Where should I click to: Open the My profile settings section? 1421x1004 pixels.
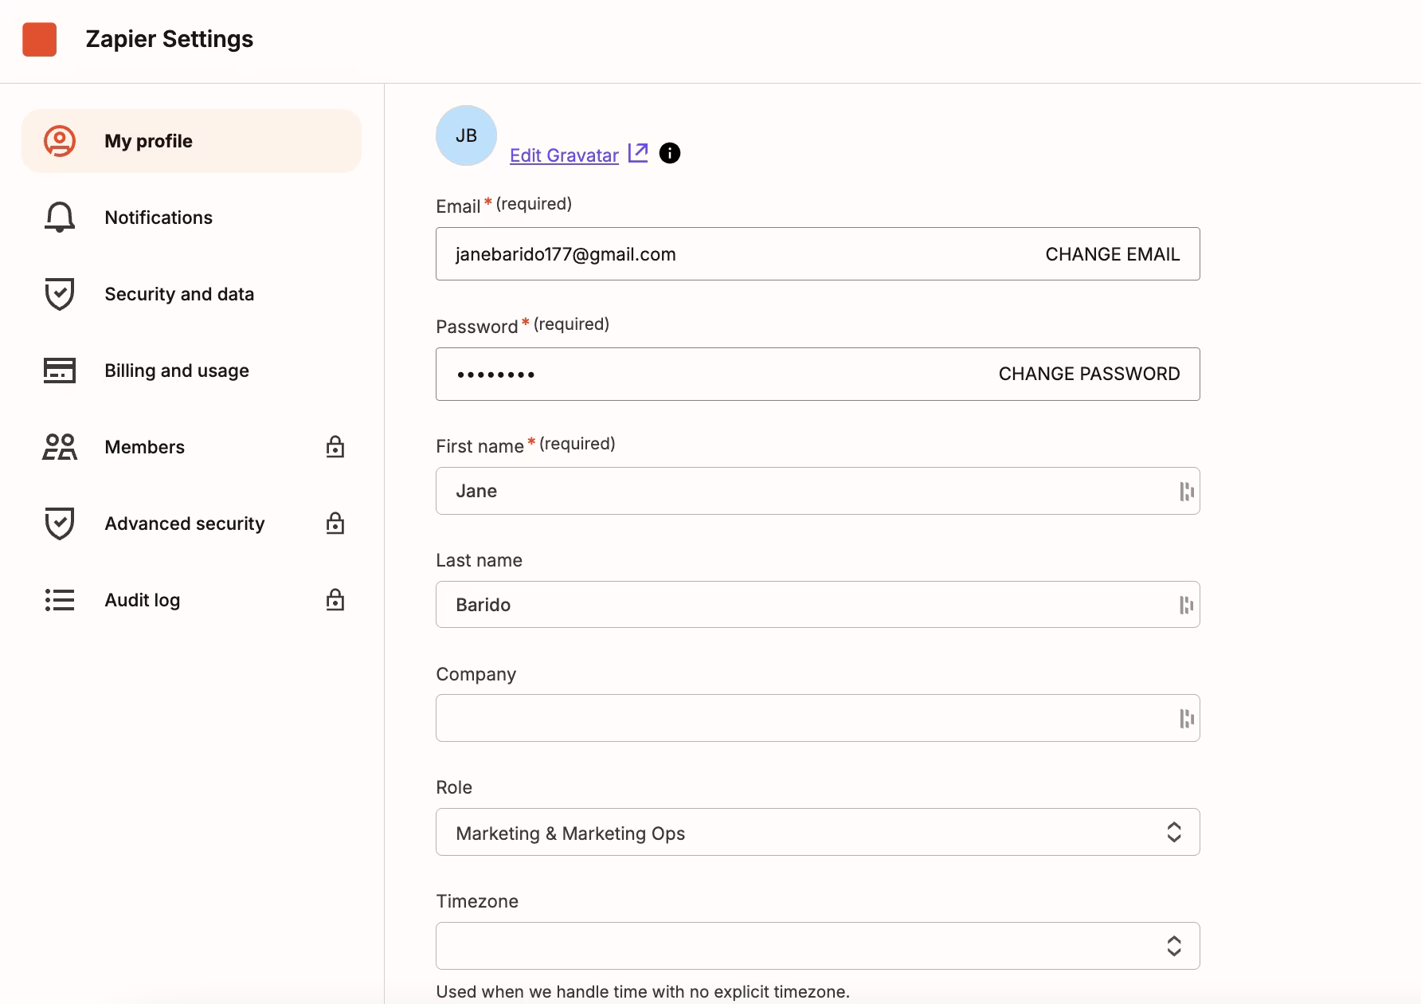192,141
